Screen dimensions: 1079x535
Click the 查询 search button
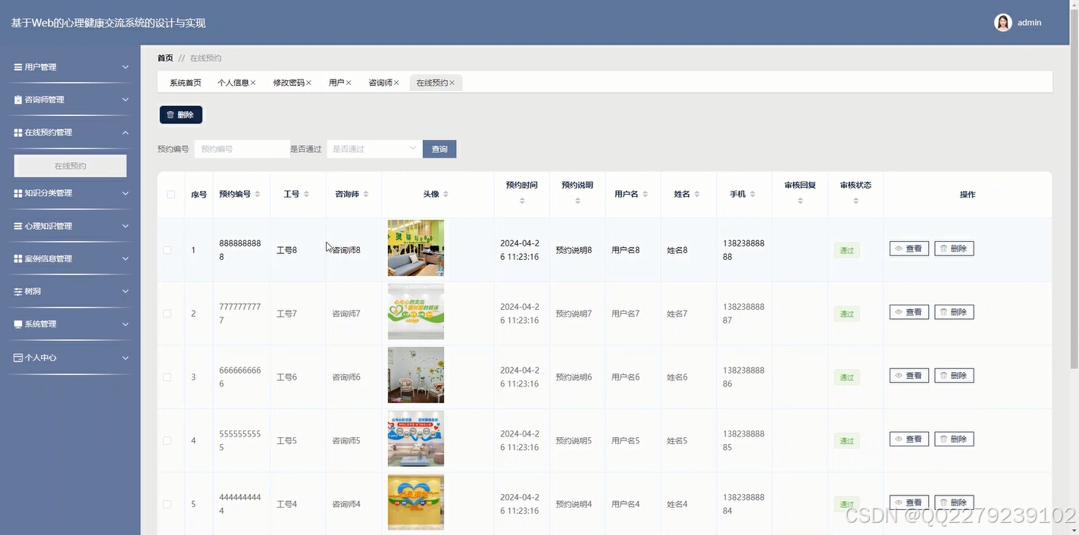point(439,149)
